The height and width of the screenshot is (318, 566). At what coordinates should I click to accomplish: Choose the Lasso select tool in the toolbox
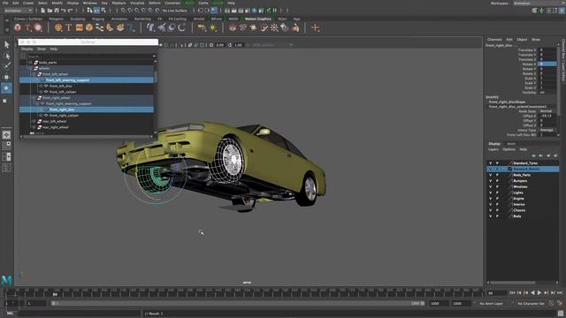pyautogui.click(x=6, y=56)
